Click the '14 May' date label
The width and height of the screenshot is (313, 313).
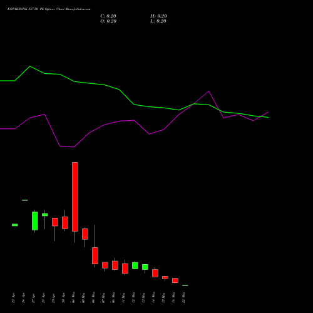click(x=154, y=297)
